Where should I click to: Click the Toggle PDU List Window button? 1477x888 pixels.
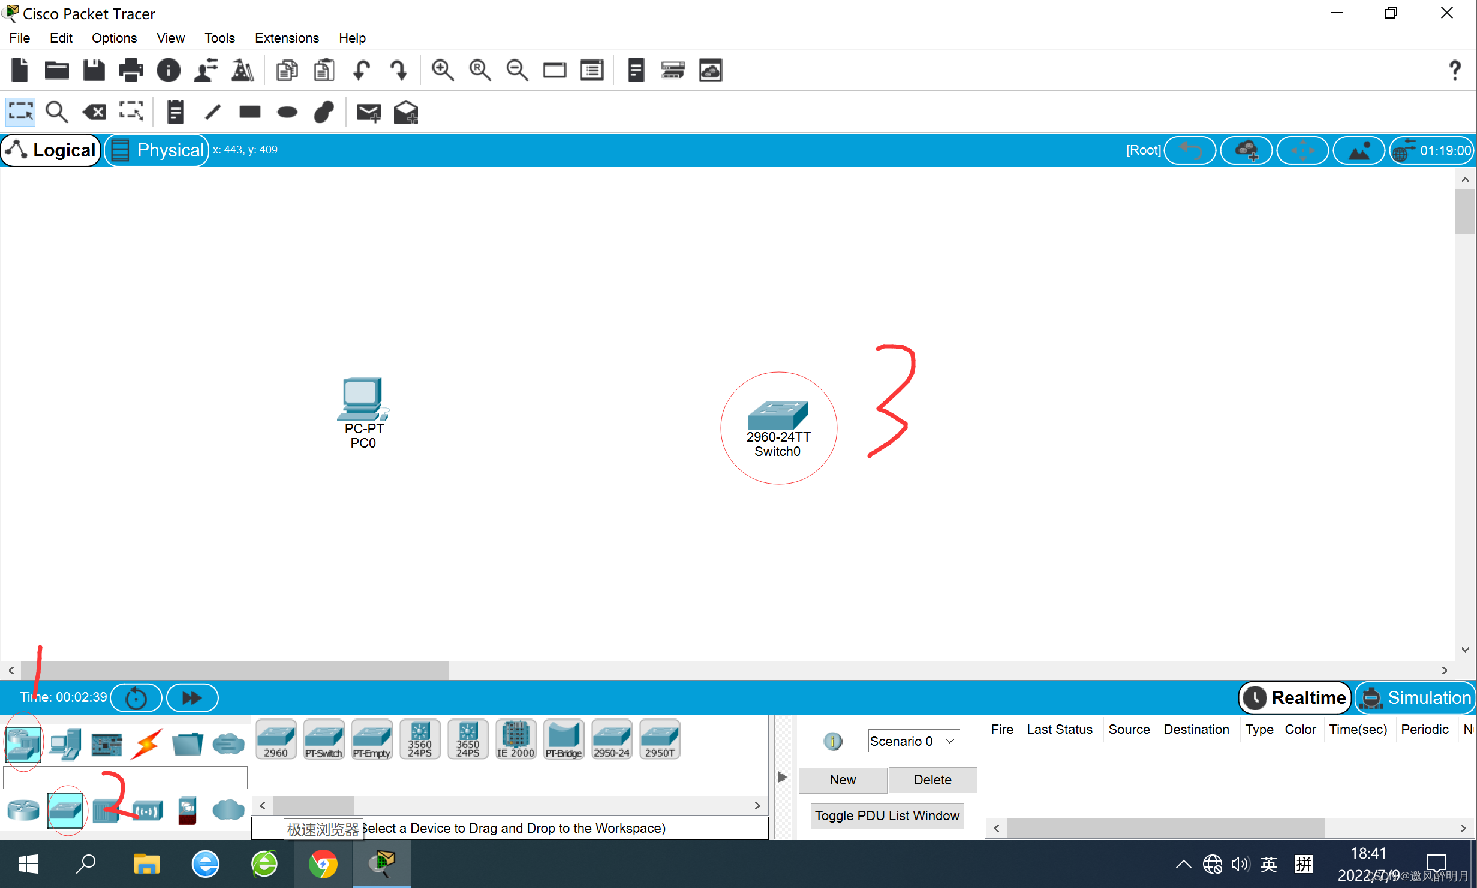[887, 815]
